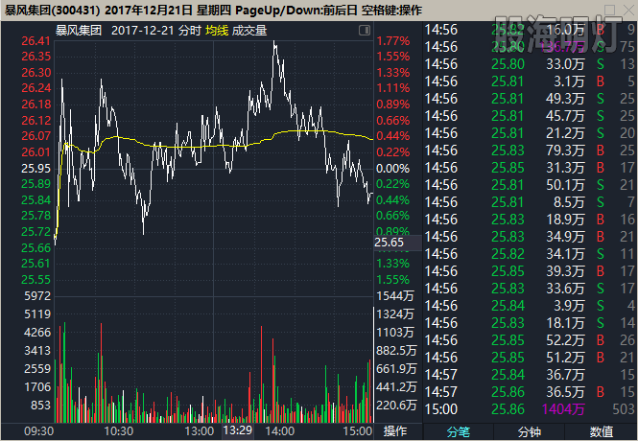Switch to the 数值 tab
Viewport: 638px width, 441px height.
point(601,431)
